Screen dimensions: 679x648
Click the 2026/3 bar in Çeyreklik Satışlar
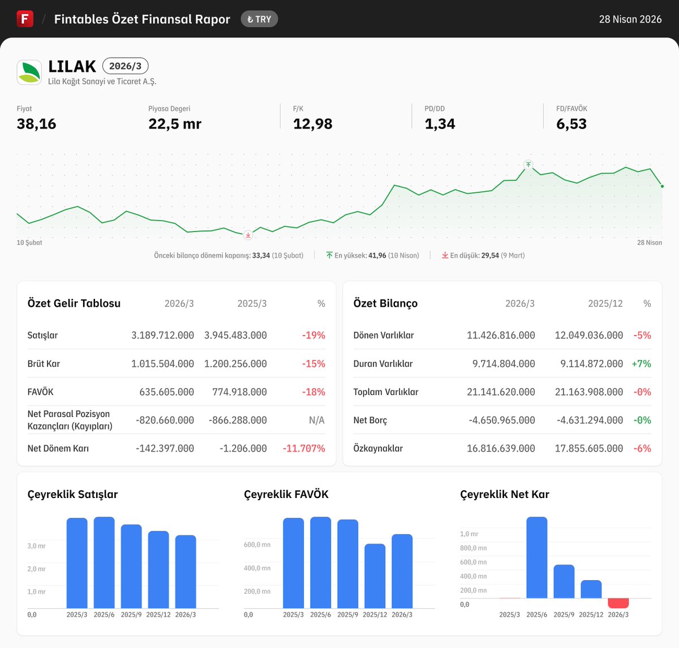[186, 572]
